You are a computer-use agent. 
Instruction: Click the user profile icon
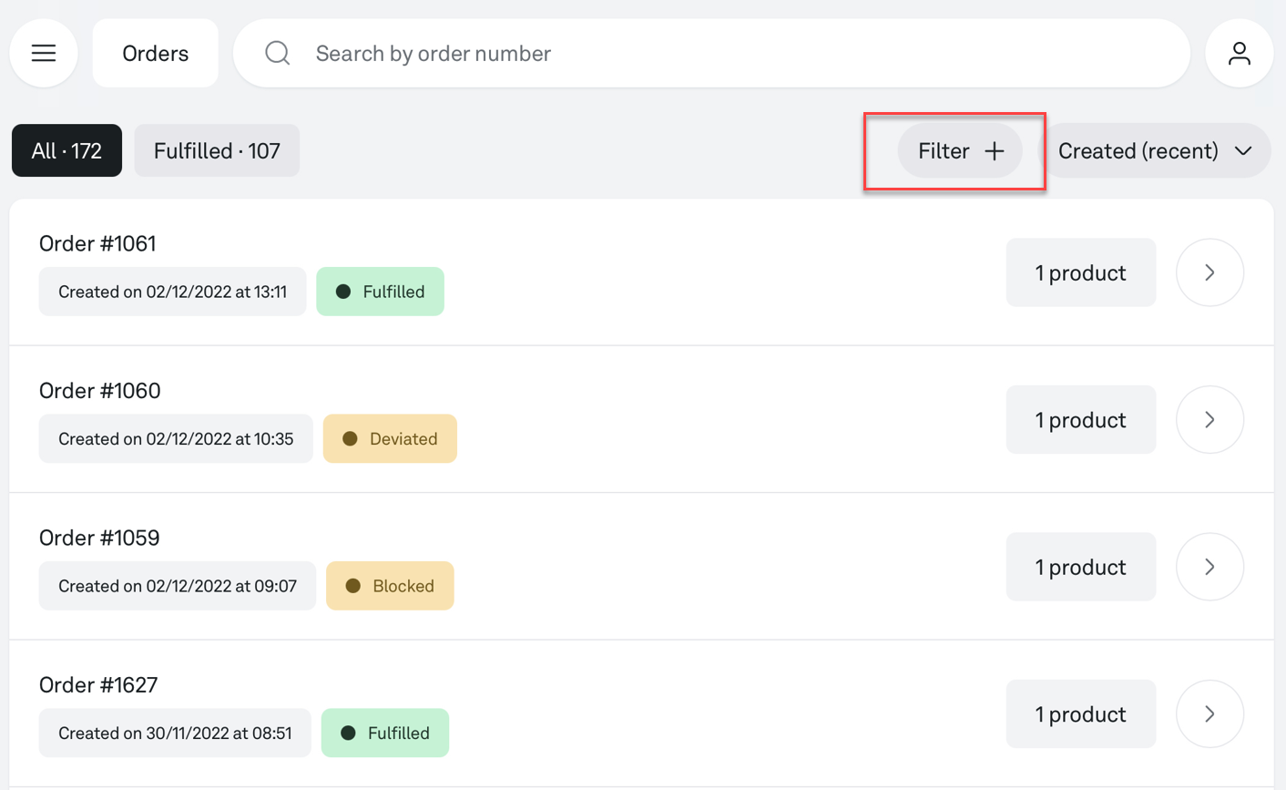[1239, 54]
